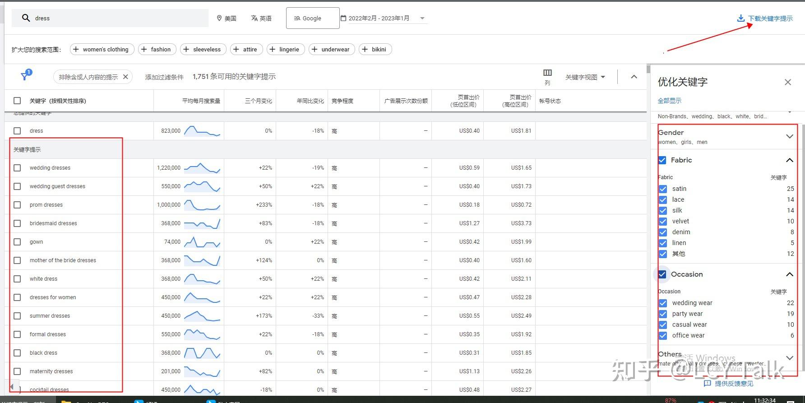Sort by 年同比变化 column header
The width and height of the screenshot is (805, 403).
[310, 101]
